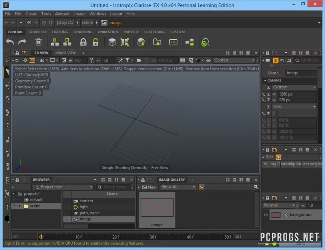Screen dimensions: 325x250
Task: Toggle visibility eye of background layer
Action: 266,215
